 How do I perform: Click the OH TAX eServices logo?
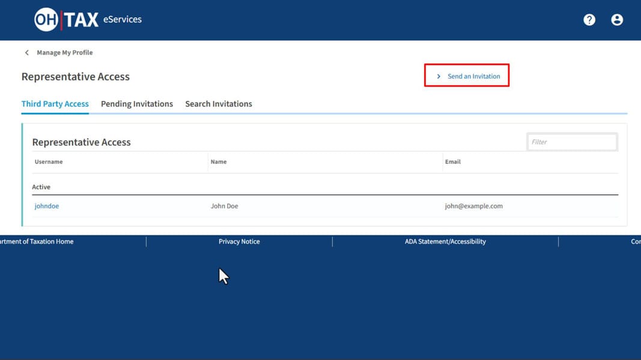coord(88,19)
